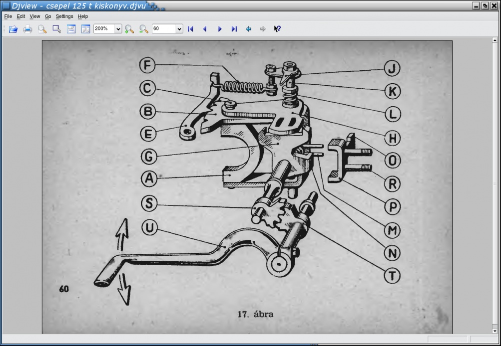Go to the next page
501x346 pixels.
pyautogui.click(x=219, y=29)
